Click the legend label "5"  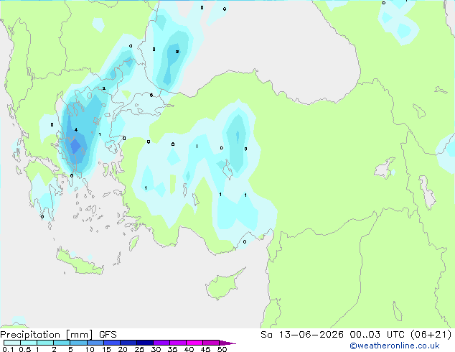[70, 349]
